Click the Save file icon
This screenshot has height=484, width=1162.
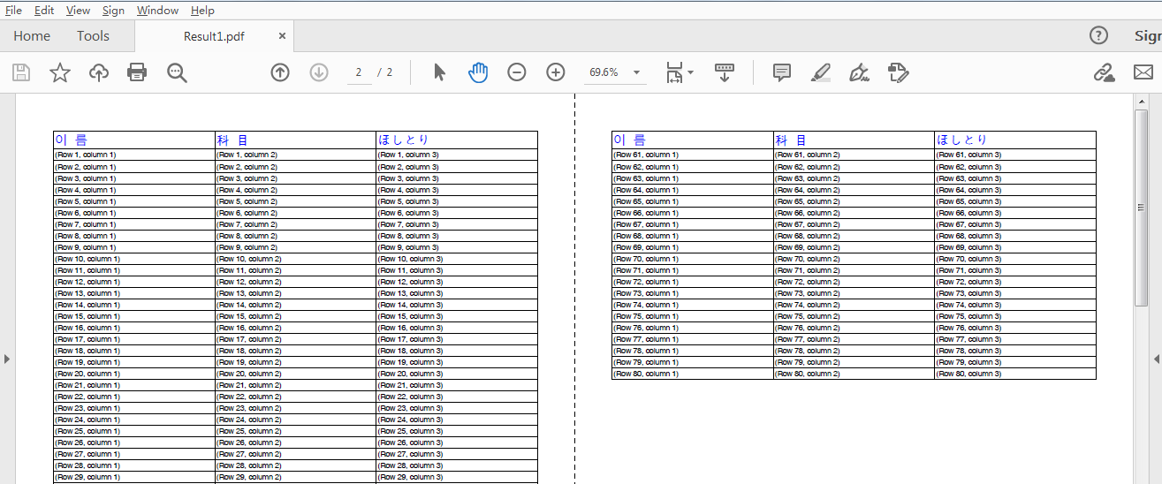click(x=20, y=72)
